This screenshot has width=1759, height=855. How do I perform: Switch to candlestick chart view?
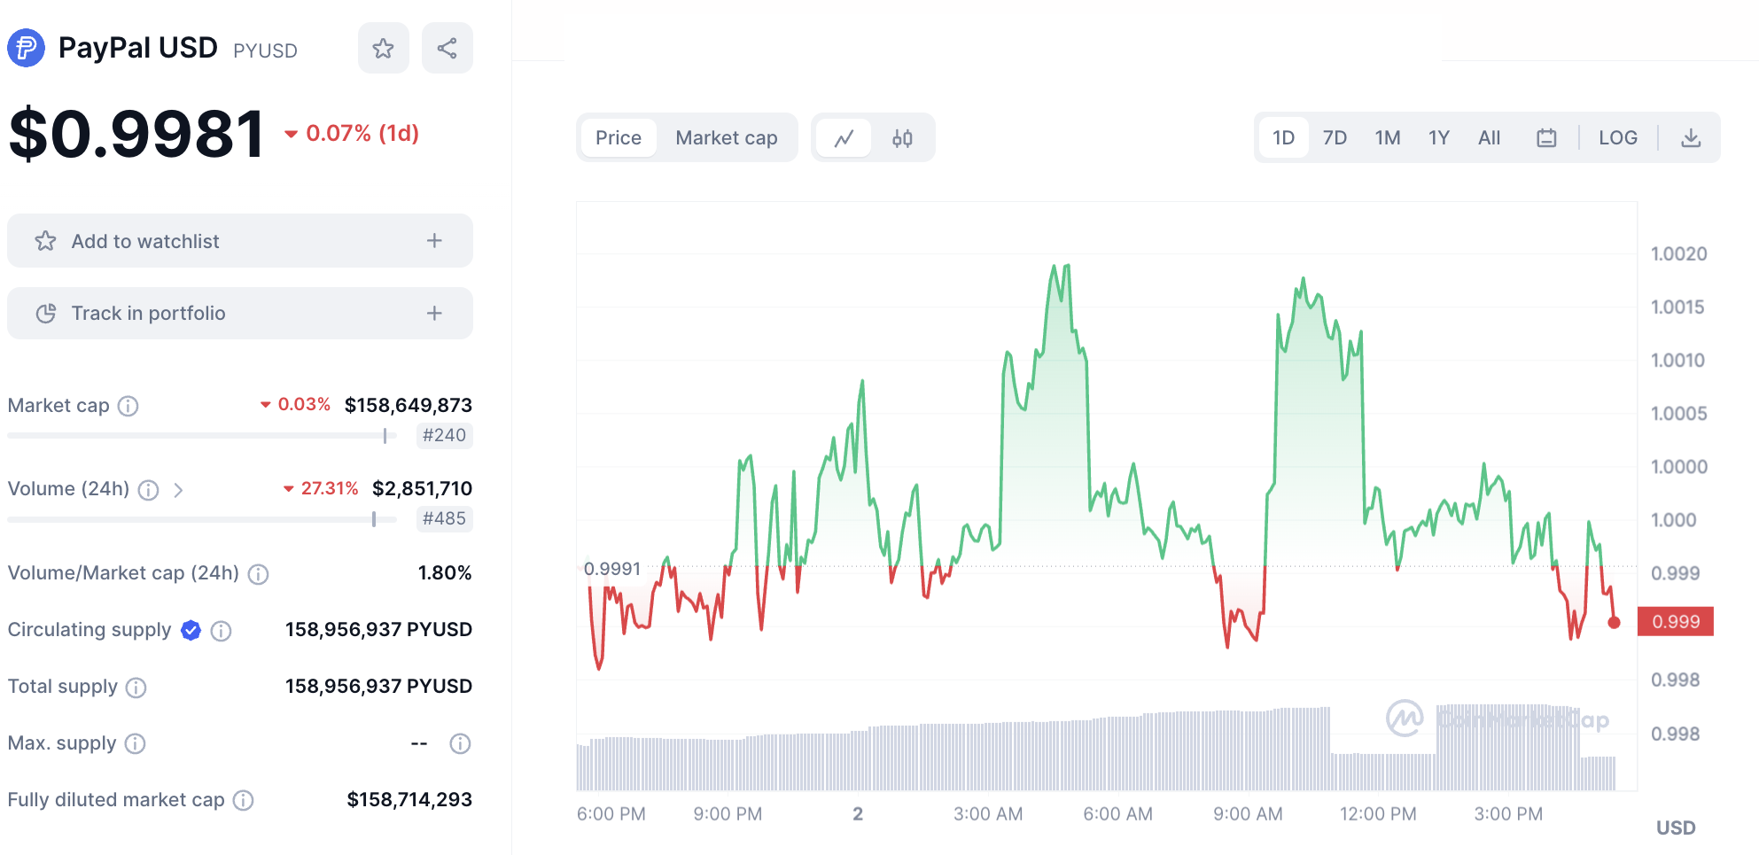(902, 138)
